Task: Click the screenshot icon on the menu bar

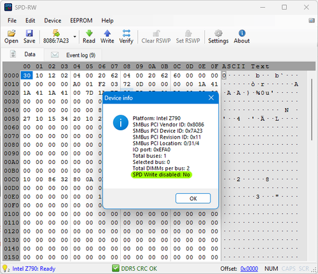Action: (x=312, y=20)
